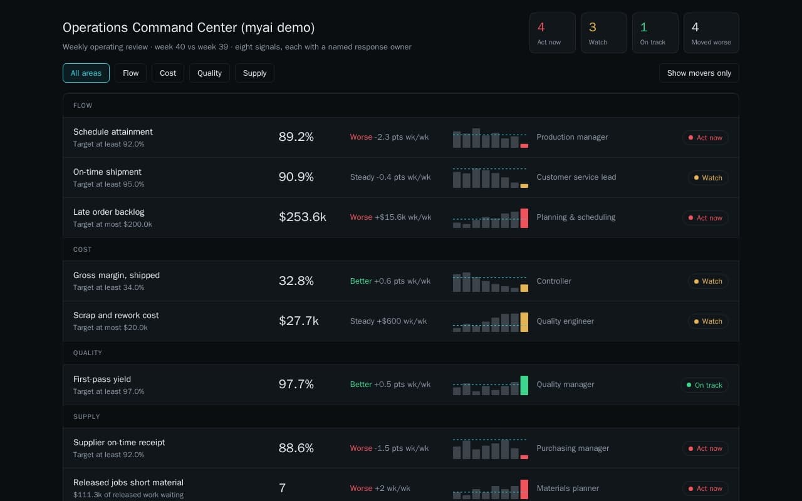The height and width of the screenshot is (501, 802).
Task: Choose the Supply filter tab
Action: 254,73
